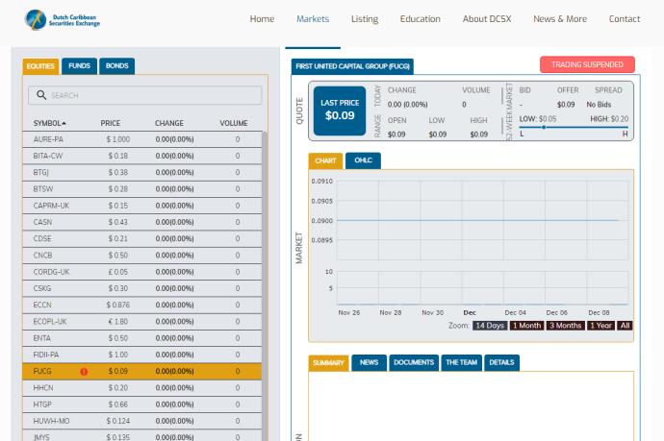This screenshot has width=664, height=441.
Task: Select the HTGP row
Action: tap(142, 404)
